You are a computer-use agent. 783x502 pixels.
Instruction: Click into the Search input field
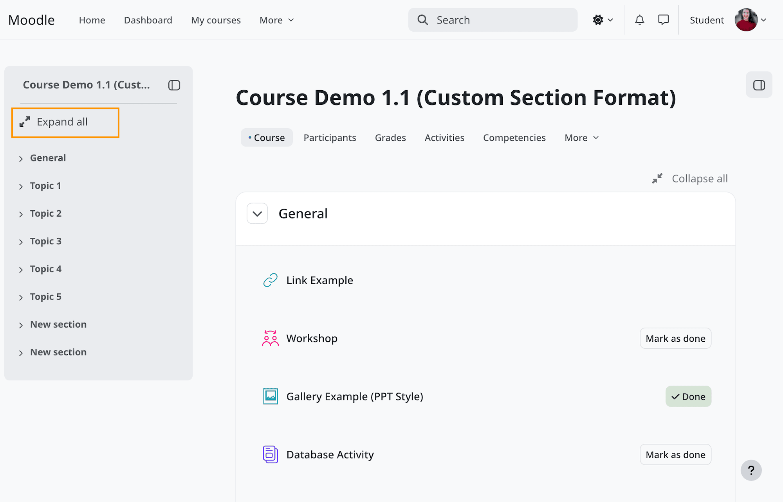(x=493, y=20)
